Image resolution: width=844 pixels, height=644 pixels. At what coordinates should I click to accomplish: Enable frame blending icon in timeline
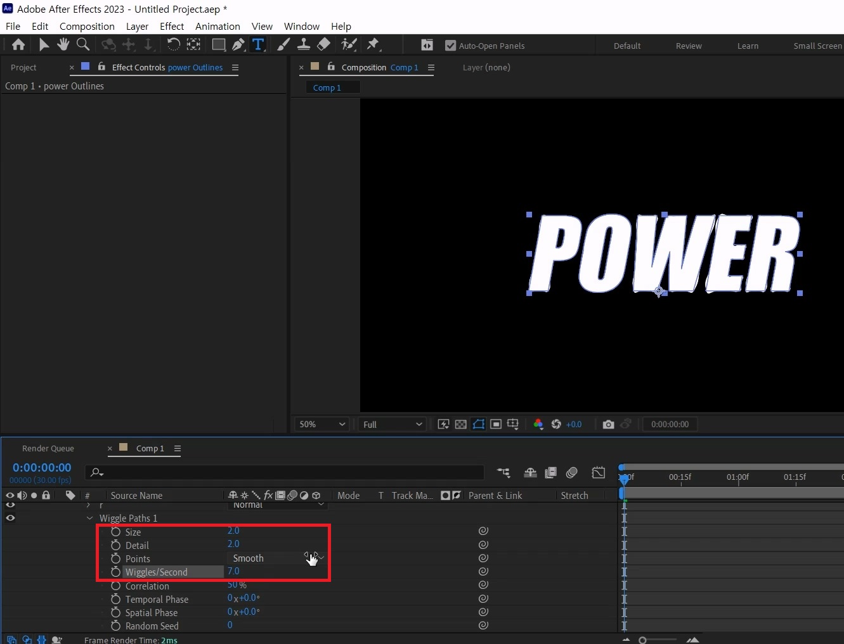(x=550, y=473)
